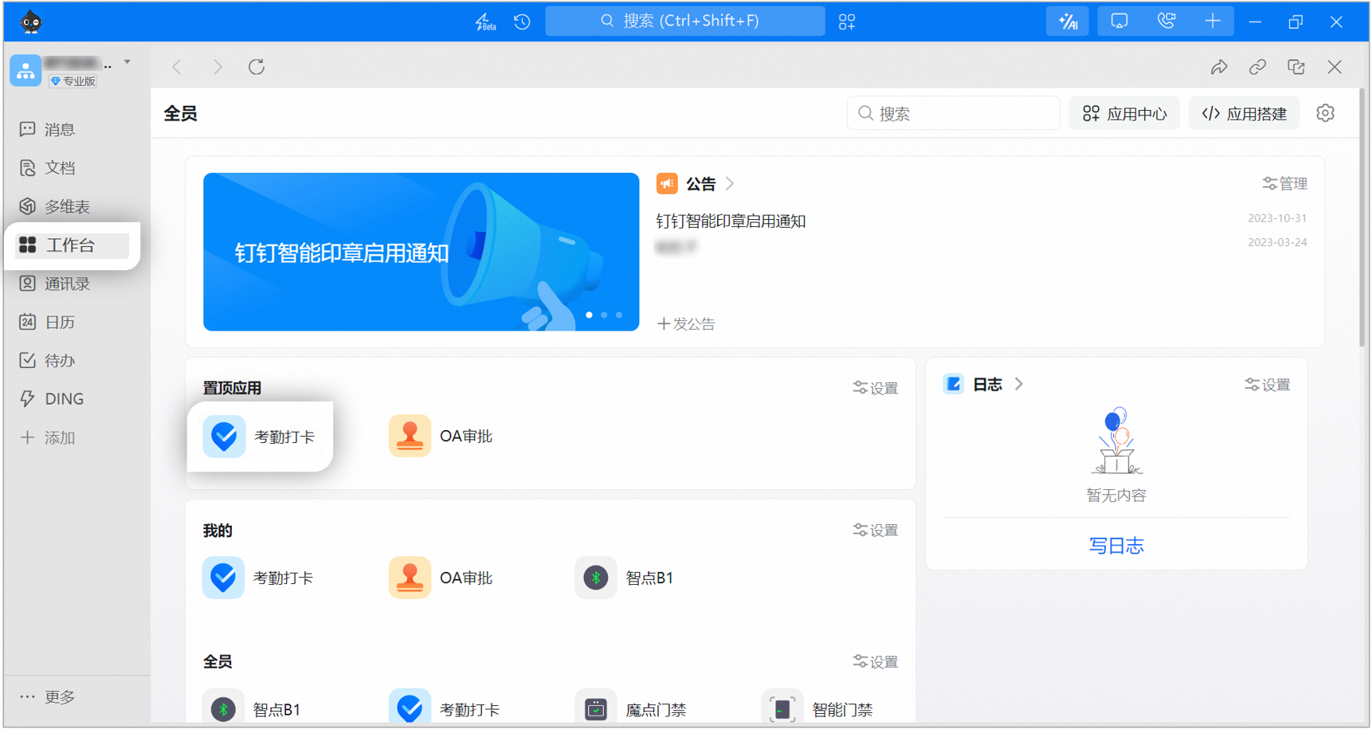Select the second carousel dot on banner

[x=604, y=316]
